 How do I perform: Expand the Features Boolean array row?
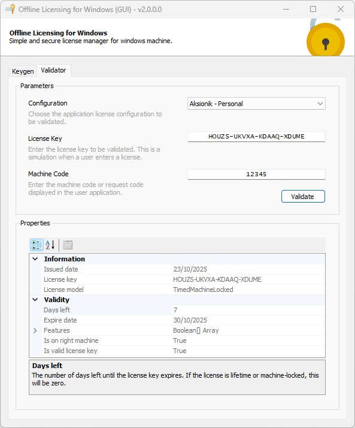(35, 330)
